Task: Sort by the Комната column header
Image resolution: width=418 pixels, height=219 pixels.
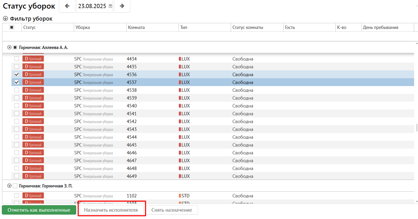Action: tap(136, 27)
